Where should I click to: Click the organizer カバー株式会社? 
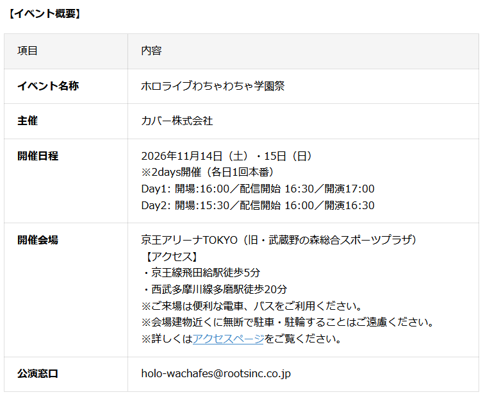click(177, 121)
